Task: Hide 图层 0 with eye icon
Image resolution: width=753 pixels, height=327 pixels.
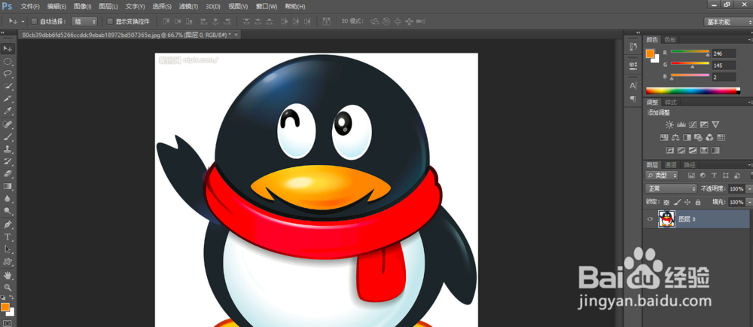Action: click(651, 219)
